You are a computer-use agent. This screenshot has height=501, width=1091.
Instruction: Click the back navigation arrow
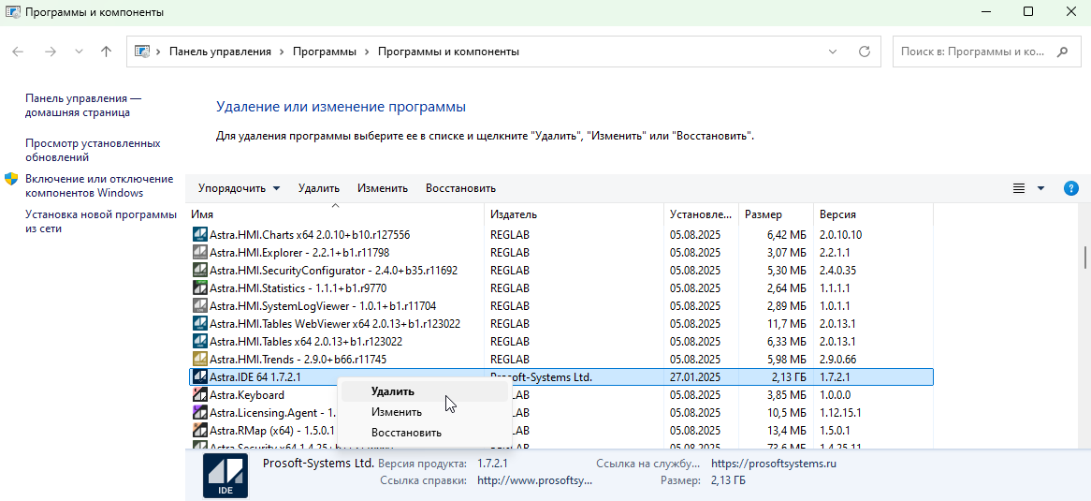click(19, 52)
